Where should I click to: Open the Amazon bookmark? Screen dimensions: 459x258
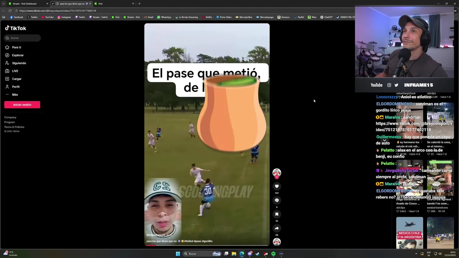click(x=283, y=17)
